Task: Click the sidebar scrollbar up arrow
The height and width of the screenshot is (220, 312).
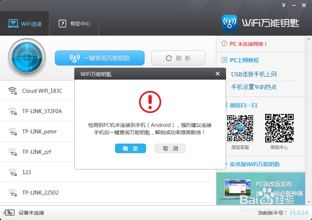Action: pyautogui.click(x=309, y=39)
